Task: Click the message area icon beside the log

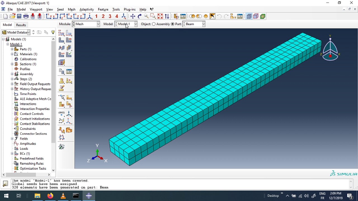Action: coord(5,184)
